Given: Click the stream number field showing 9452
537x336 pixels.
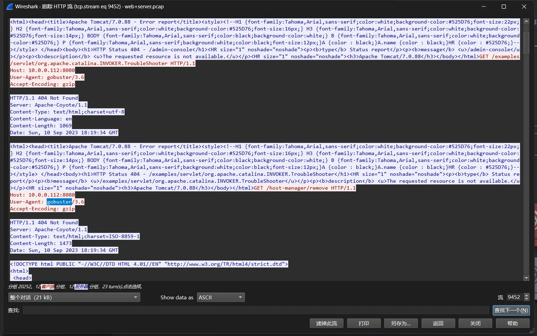Looking at the screenshot, I should coord(515,297).
